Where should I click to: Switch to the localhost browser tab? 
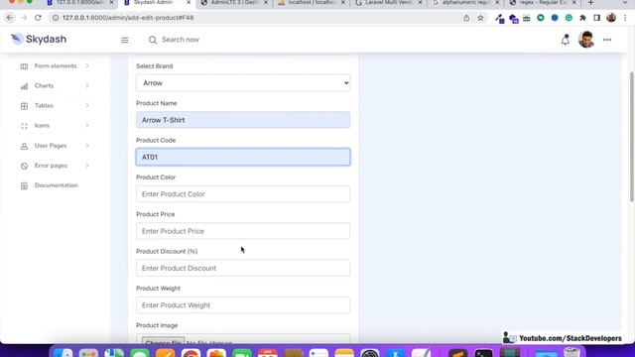tap(311, 3)
